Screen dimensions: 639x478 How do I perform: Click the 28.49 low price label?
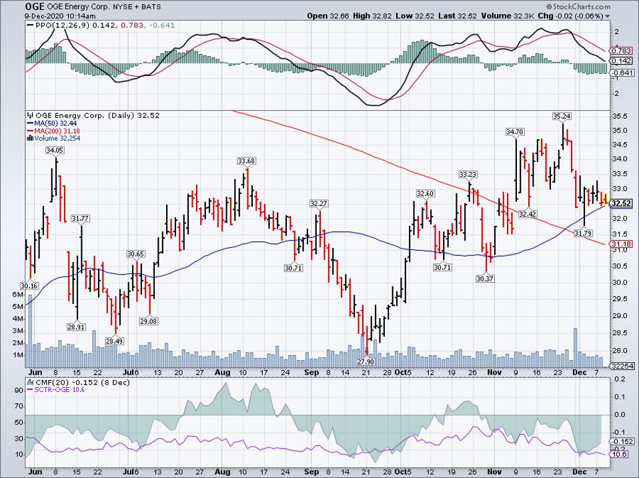tap(114, 341)
